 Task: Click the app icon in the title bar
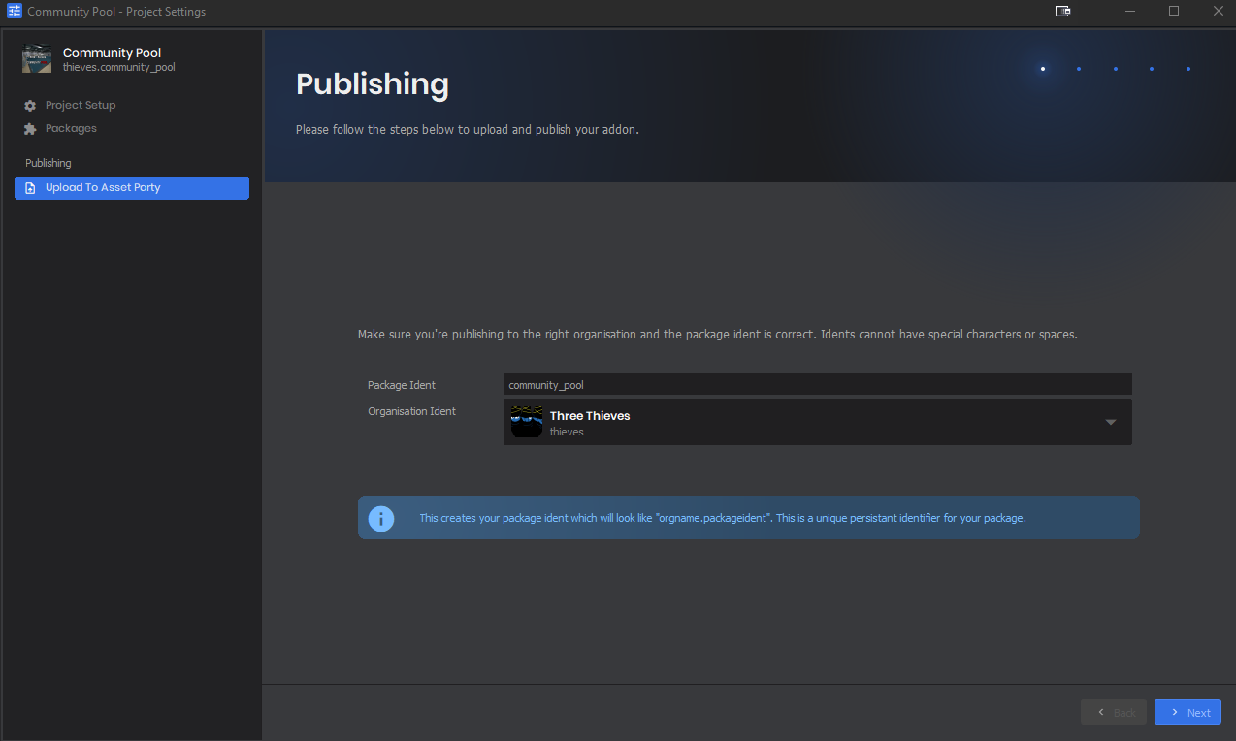[x=15, y=12]
